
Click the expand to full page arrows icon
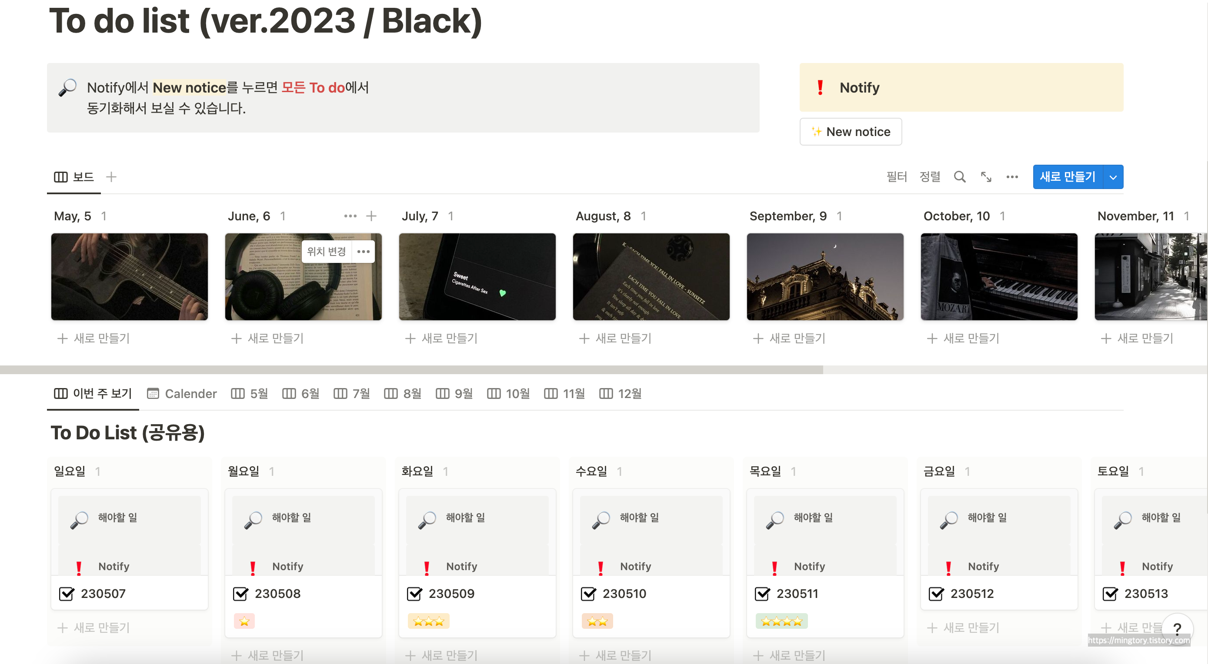pos(986,177)
